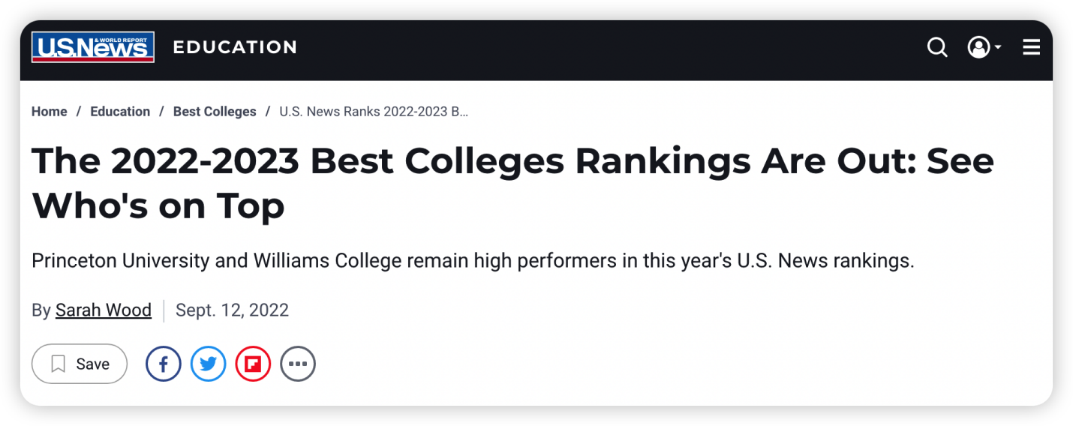Click the bookmark icon in Save

point(58,364)
